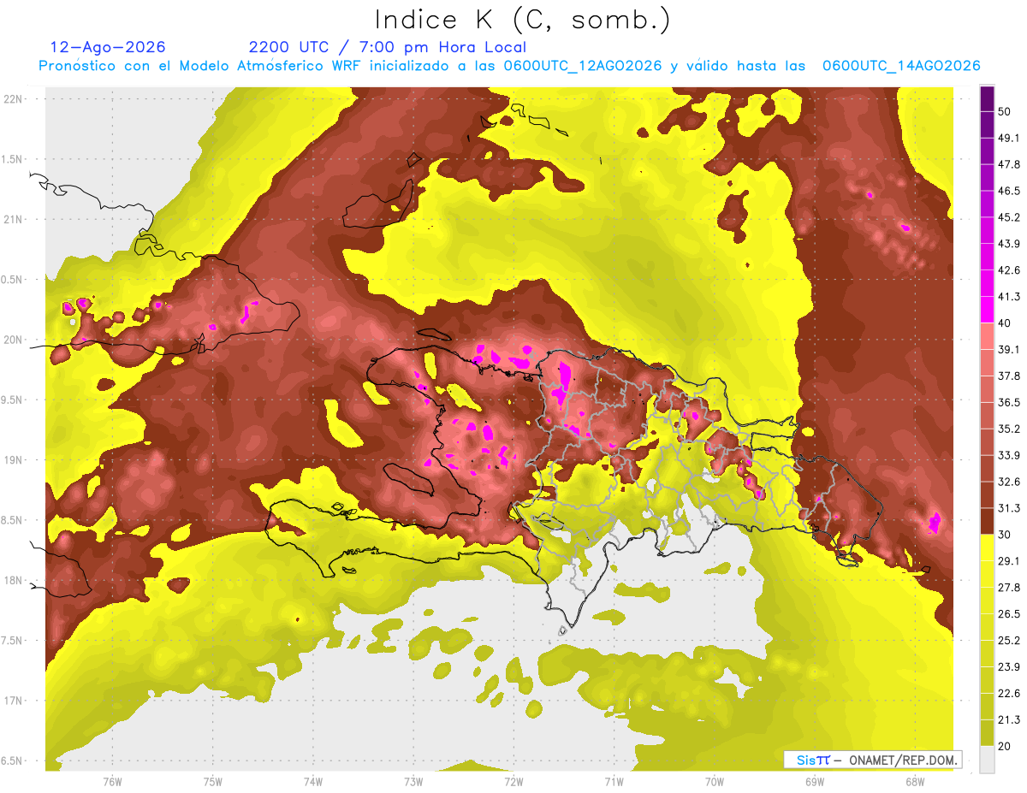Click the colorbar label "46.5"

[x=1009, y=191]
